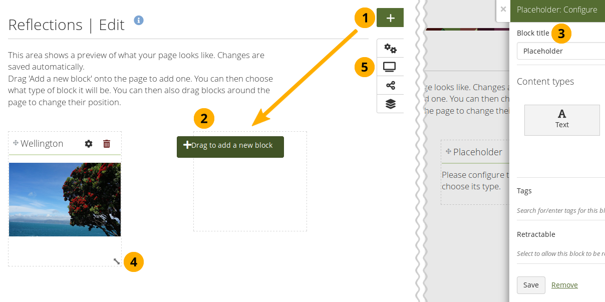Close the Placeholder configure panel

pos(503,9)
